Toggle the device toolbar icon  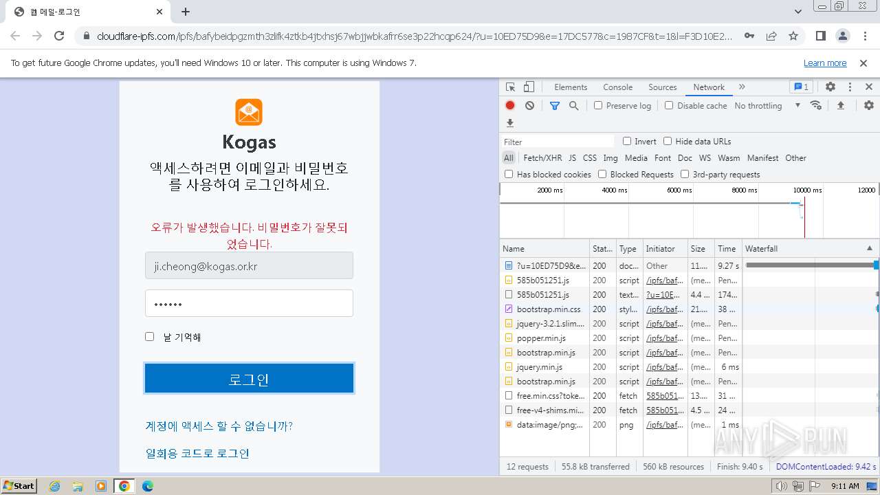click(x=529, y=87)
